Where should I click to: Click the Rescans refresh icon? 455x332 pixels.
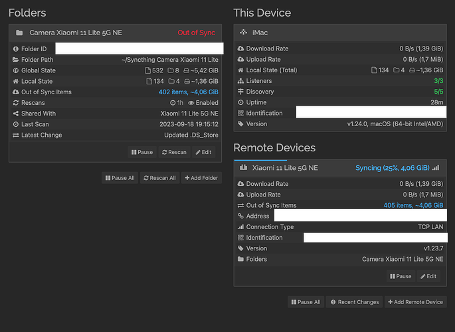tap(16, 103)
